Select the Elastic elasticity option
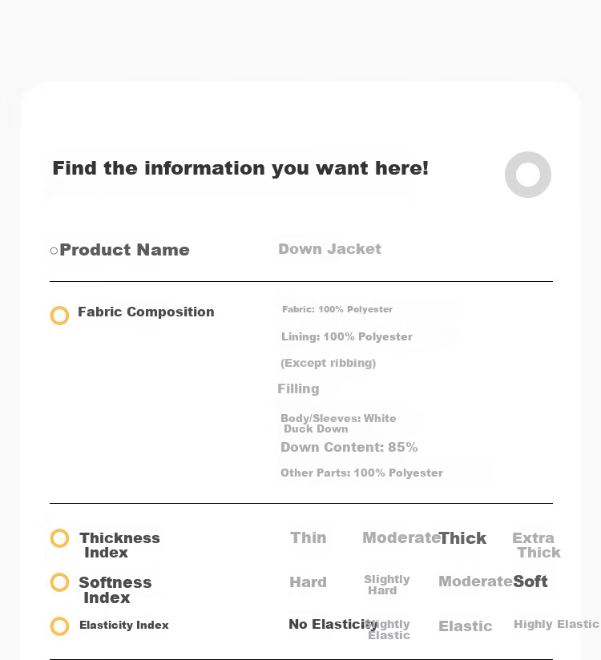Screen dimensions: 601x660 [465, 626]
